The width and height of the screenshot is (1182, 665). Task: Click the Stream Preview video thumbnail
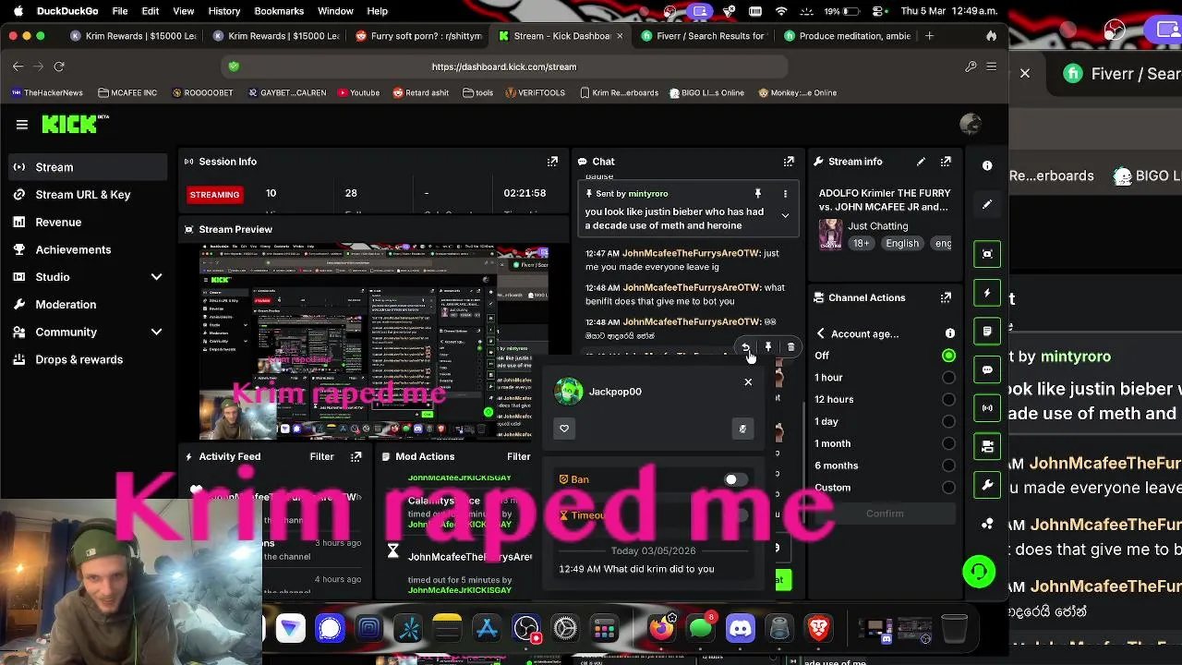pos(374,342)
